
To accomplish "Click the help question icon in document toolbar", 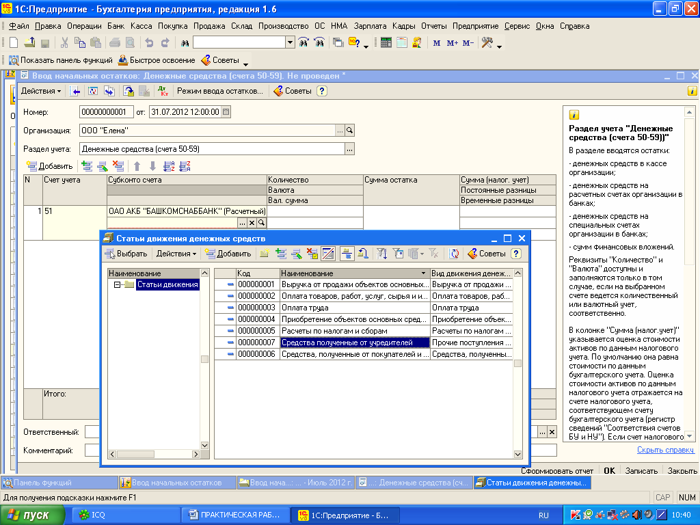I will [322, 91].
